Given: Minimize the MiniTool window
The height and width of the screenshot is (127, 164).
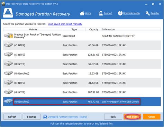Looking at the screenshot, I should (146, 4).
